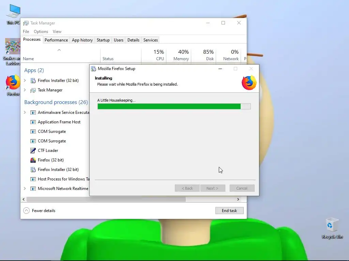Open the Options menu in Task Manager
349x261 pixels.
pos(41,32)
